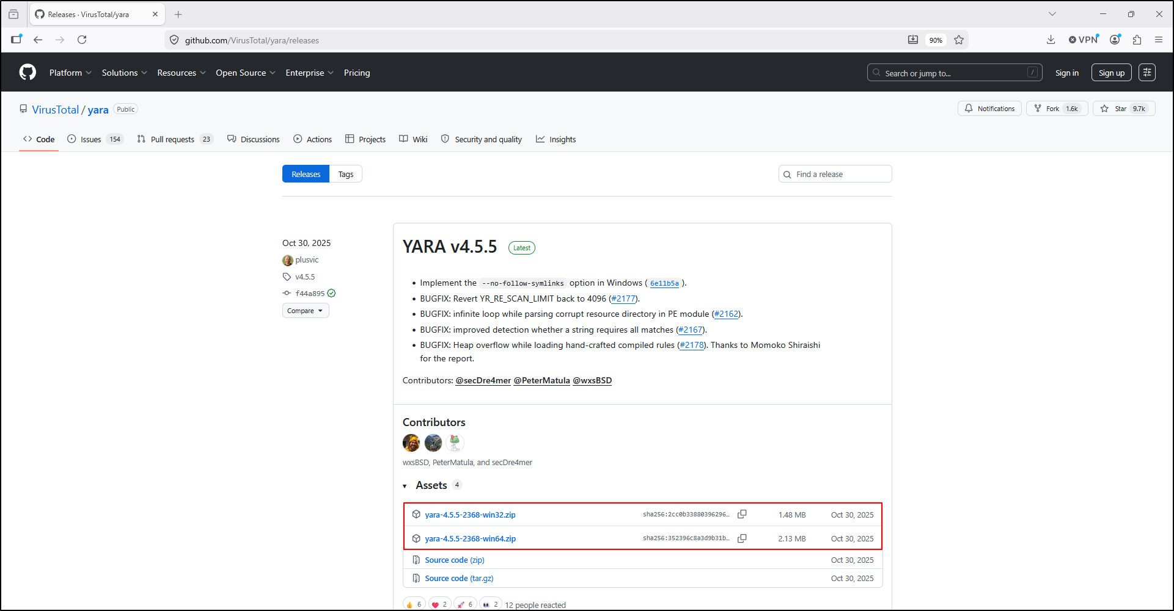1174x611 pixels.
Task: Open the VirusTotal organization link
Action: 56,109
